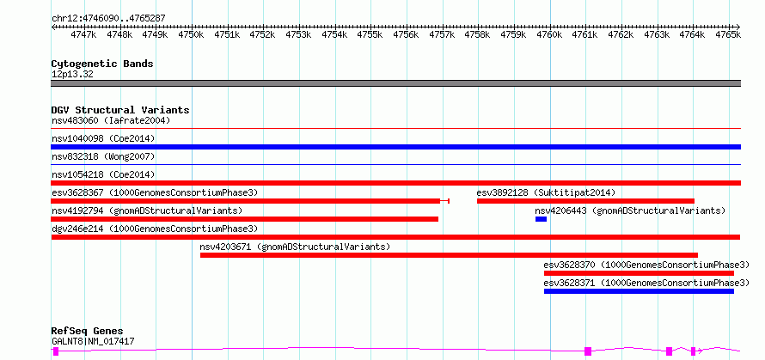This screenshot has height=360, width=765.
Task: Open the esv3628367 1000Genomes label
Action: pyautogui.click(x=155, y=192)
